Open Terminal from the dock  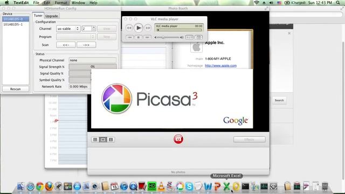[245, 186]
